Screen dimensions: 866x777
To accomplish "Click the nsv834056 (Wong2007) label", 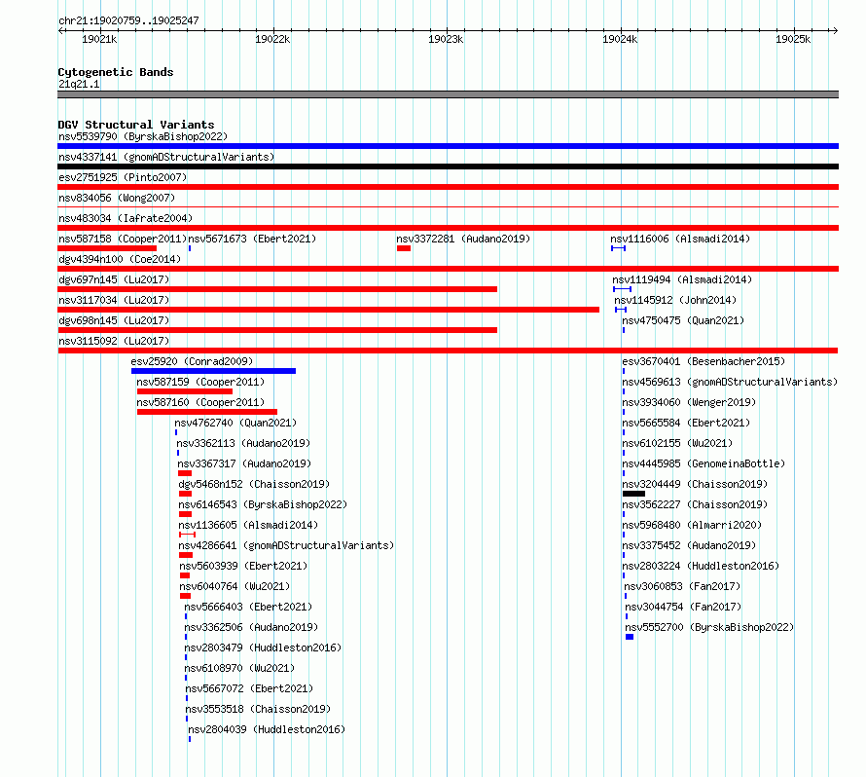I will tap(117, 198).
